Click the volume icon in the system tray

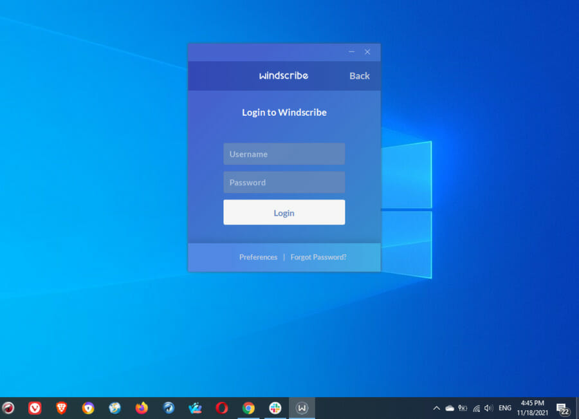pos(488,408)
